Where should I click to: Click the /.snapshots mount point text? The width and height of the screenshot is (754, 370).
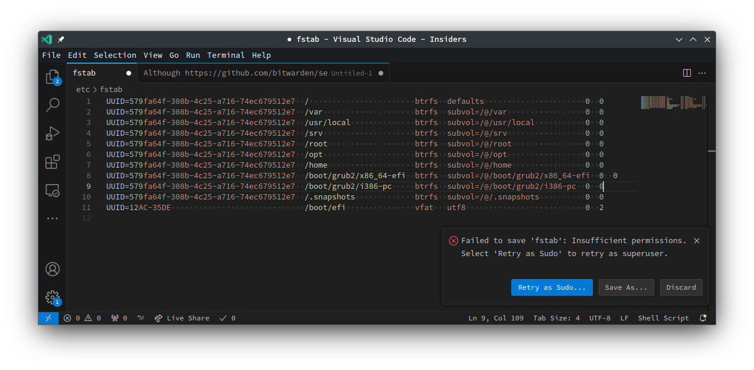click(x=330, y=197)
